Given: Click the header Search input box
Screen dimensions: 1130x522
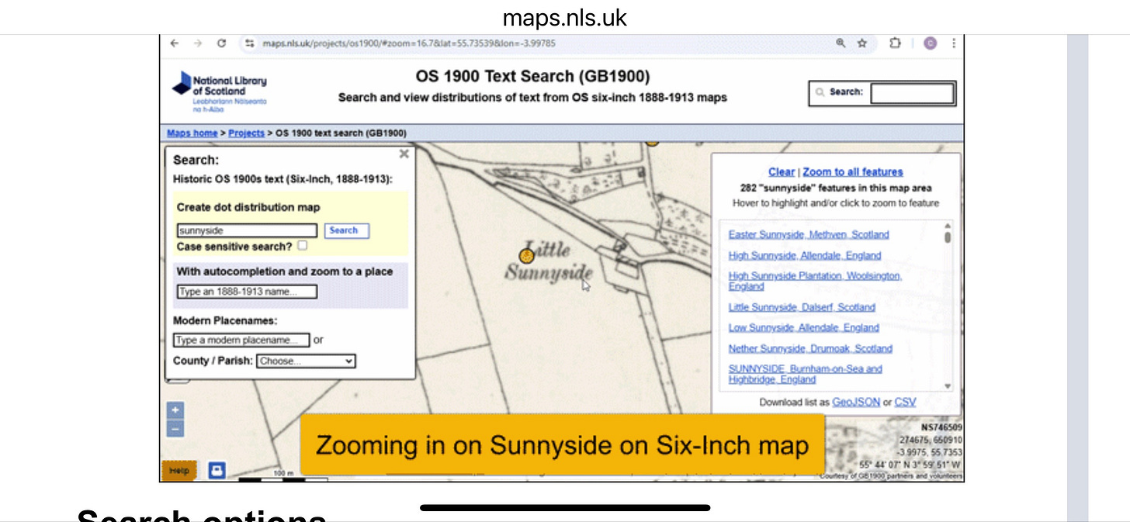Looking at the screenshot, I should pos(913,93).
